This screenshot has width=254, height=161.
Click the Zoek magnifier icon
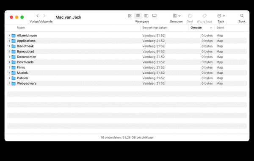pyautogui.click(x=242, y=16)
